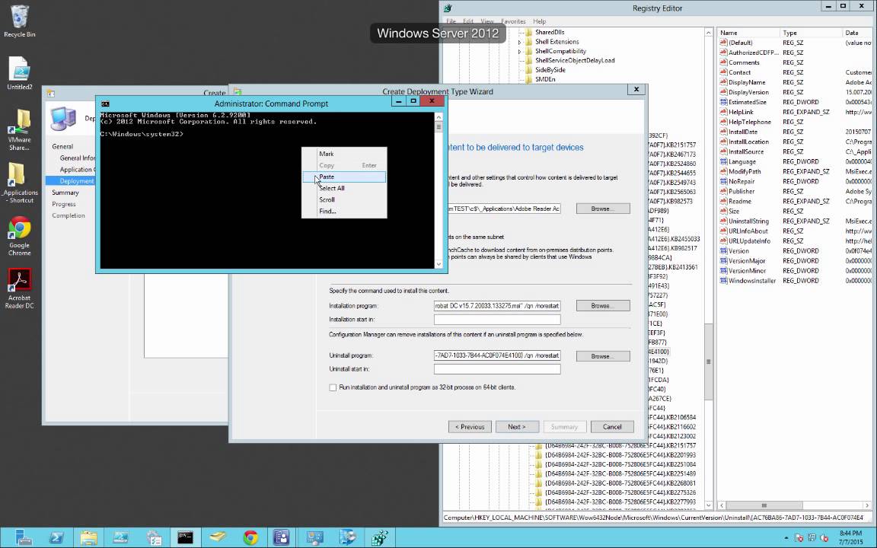The height and width of the screenshot is (548, 877).
Task: Browse for the installation program
Action: pos(603,306)
